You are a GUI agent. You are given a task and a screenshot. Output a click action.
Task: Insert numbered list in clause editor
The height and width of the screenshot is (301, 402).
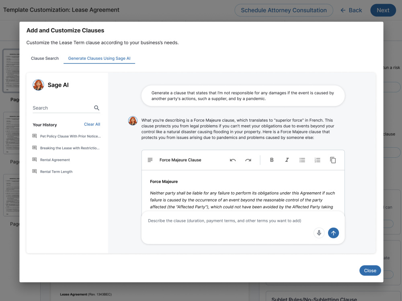coord(318,160)
